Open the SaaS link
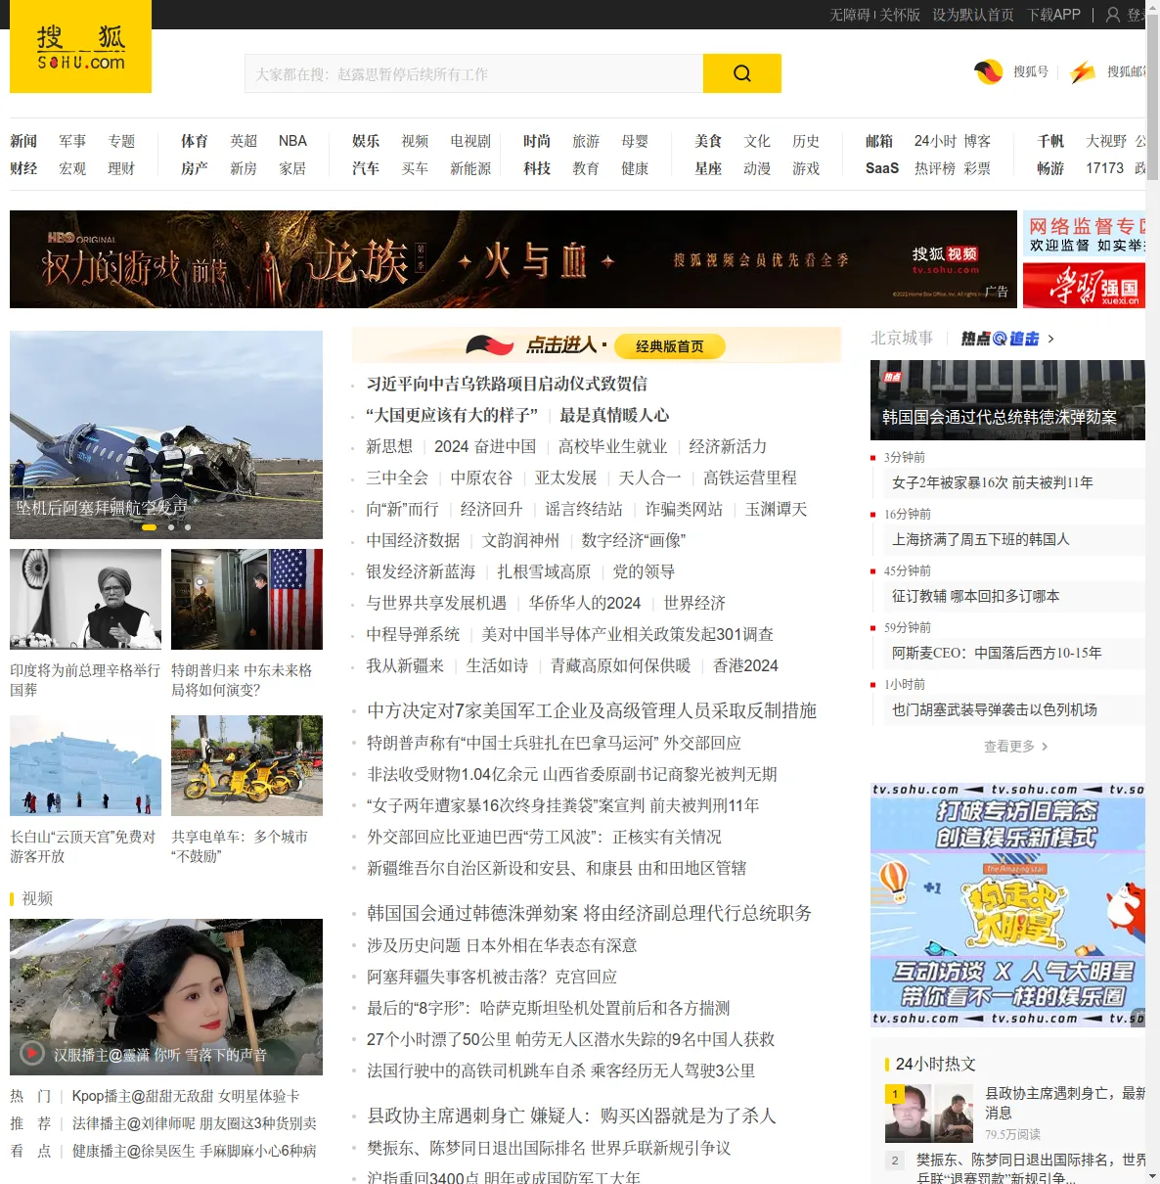The image size is (1160, 1184). click(882, 168)
